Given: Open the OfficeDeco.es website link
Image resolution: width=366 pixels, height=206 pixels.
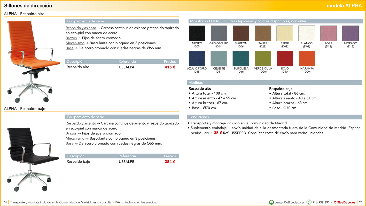Looking at the screenshot, I should click(x=345, y=202).
